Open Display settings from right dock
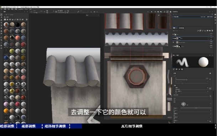 point(215,14)
